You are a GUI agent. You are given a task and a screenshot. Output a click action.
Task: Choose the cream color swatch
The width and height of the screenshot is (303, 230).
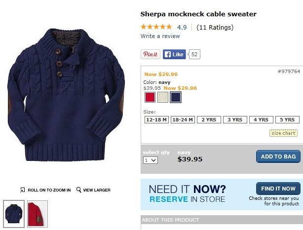[163, 97]
